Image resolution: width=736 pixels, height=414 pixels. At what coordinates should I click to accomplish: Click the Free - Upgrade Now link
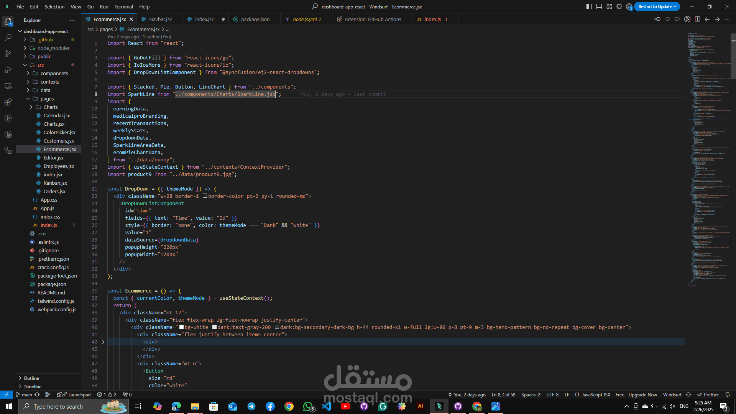(x=636, y=394)
